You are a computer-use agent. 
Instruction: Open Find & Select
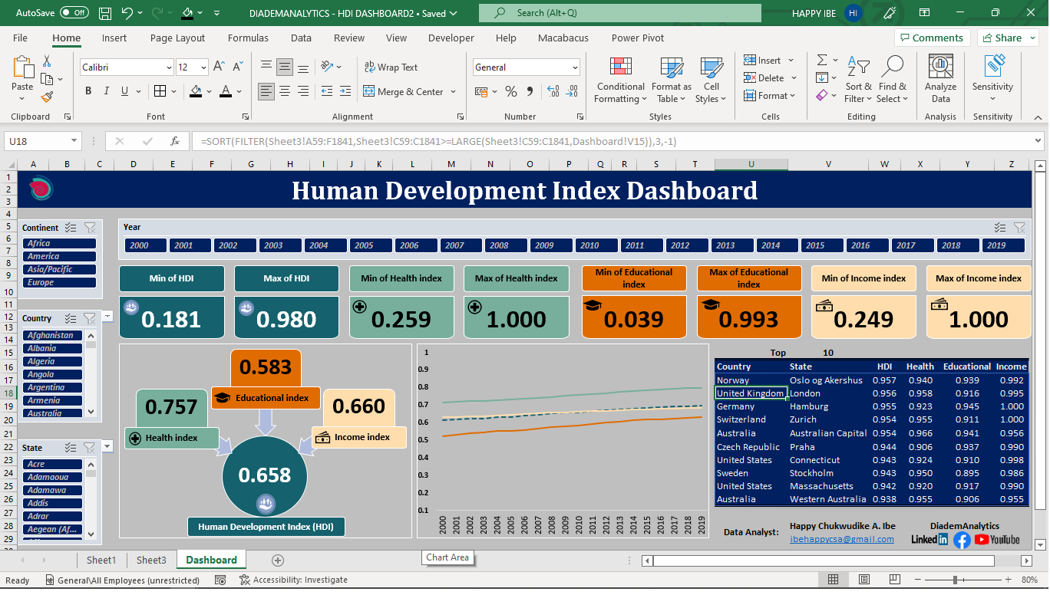tap(893, 81)
